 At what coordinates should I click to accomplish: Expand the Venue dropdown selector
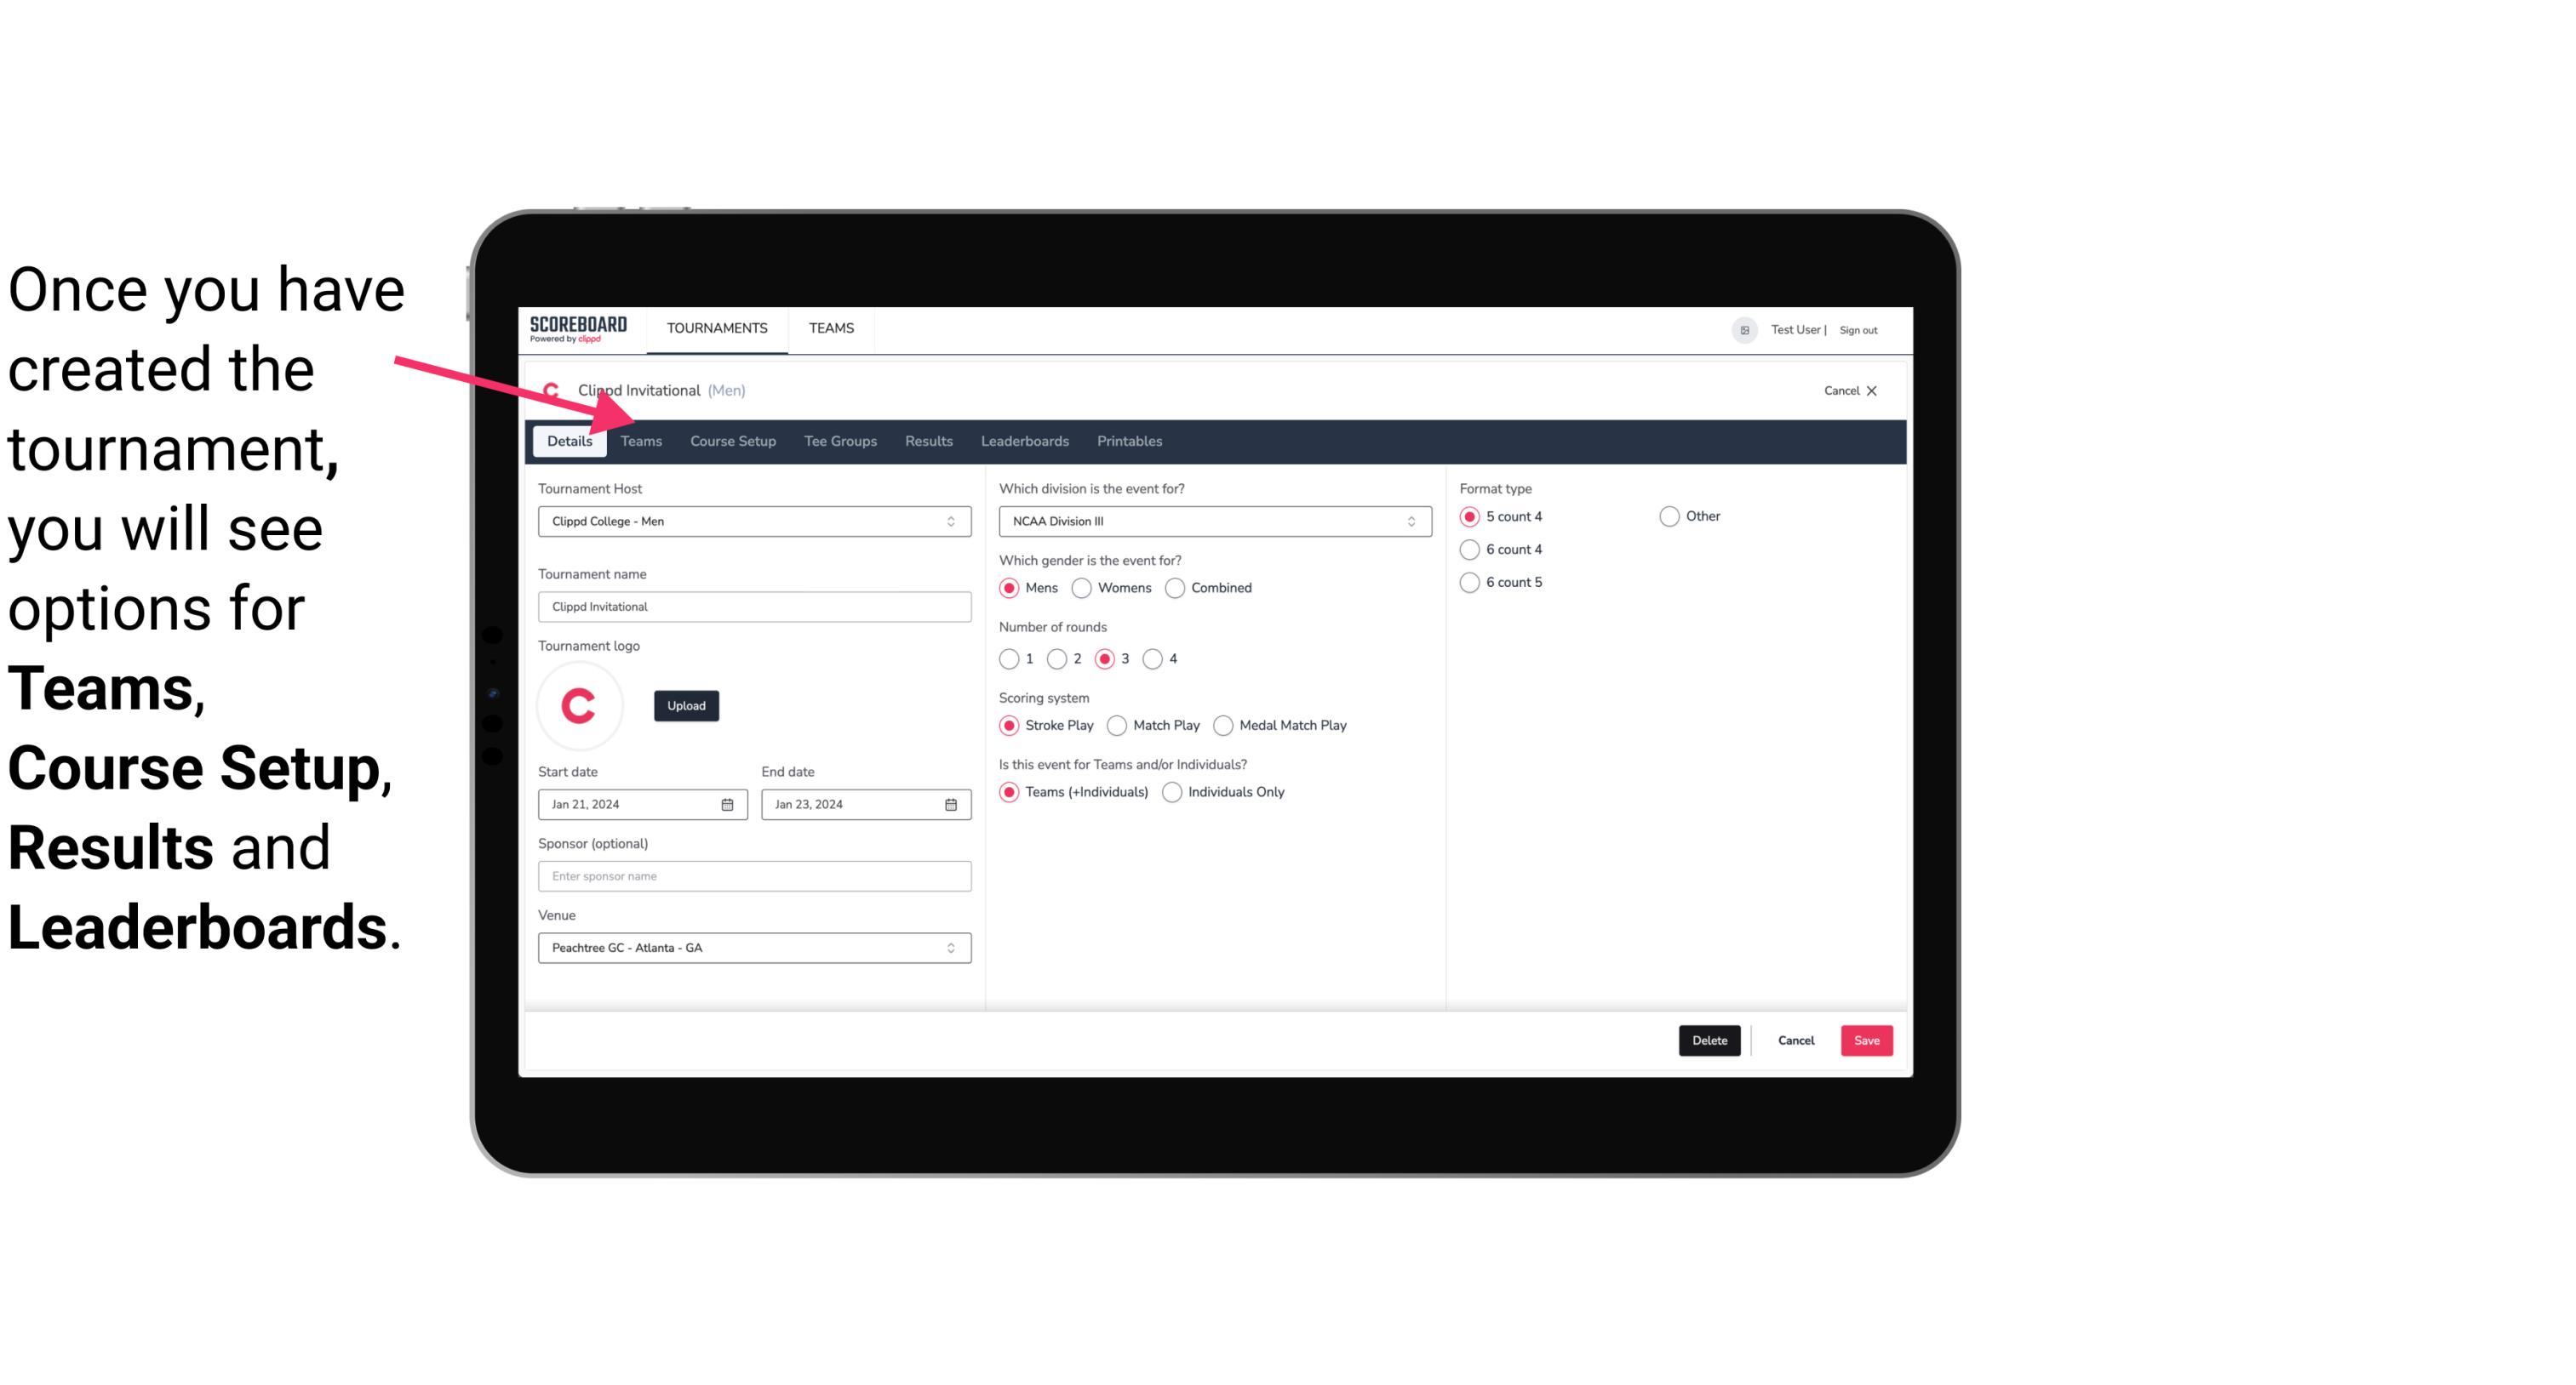952,949
